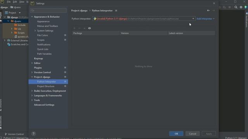Expand the Version Control section

click(x=32, y=72)
